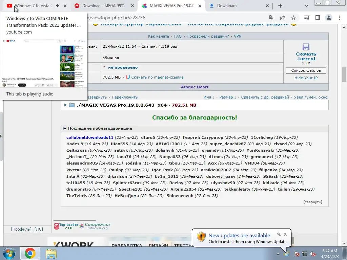Click the YouTube tab preview thumbnail
Image resolution: width=347 pixels, height=260 pixels.
pos(43,63)
